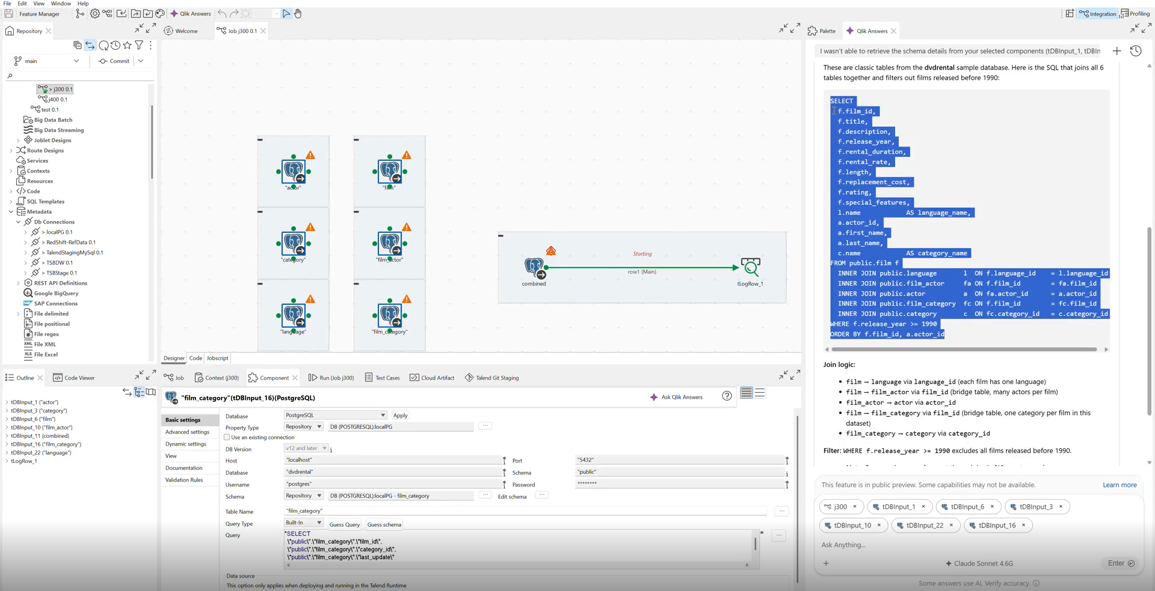Switch to the Palette tab
This screenshot has width=1155, height=591.
click(x=822, y=31)
